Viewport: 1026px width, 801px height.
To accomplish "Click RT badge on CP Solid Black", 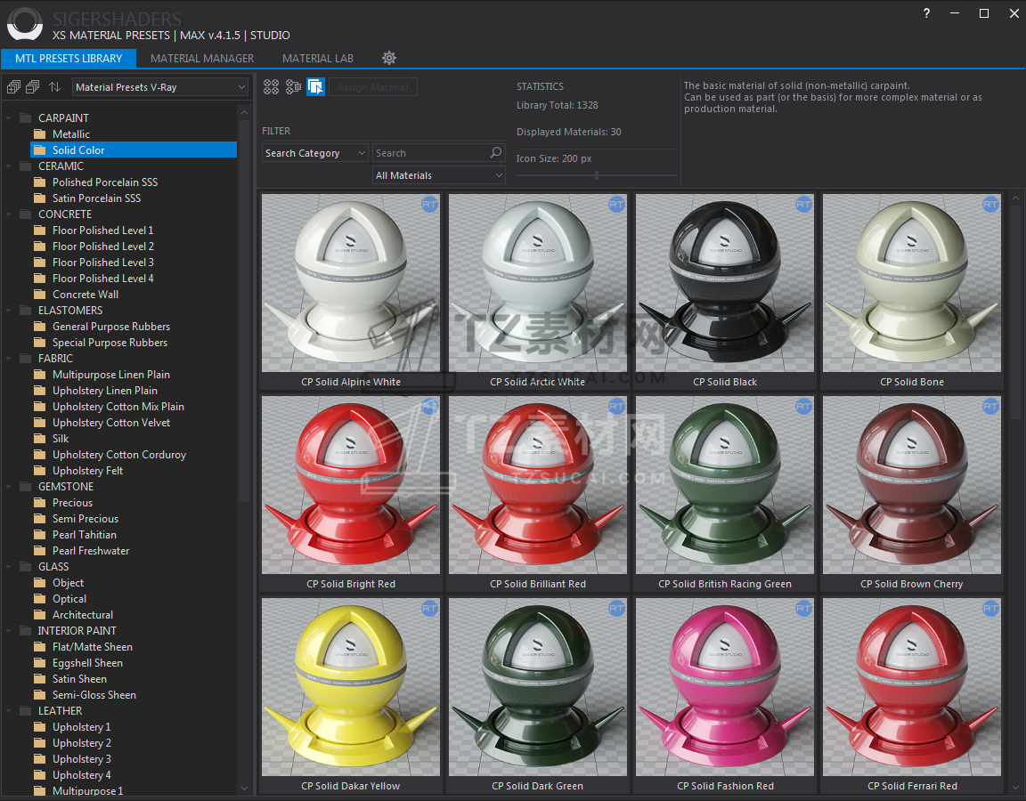I will coord(803,205).
